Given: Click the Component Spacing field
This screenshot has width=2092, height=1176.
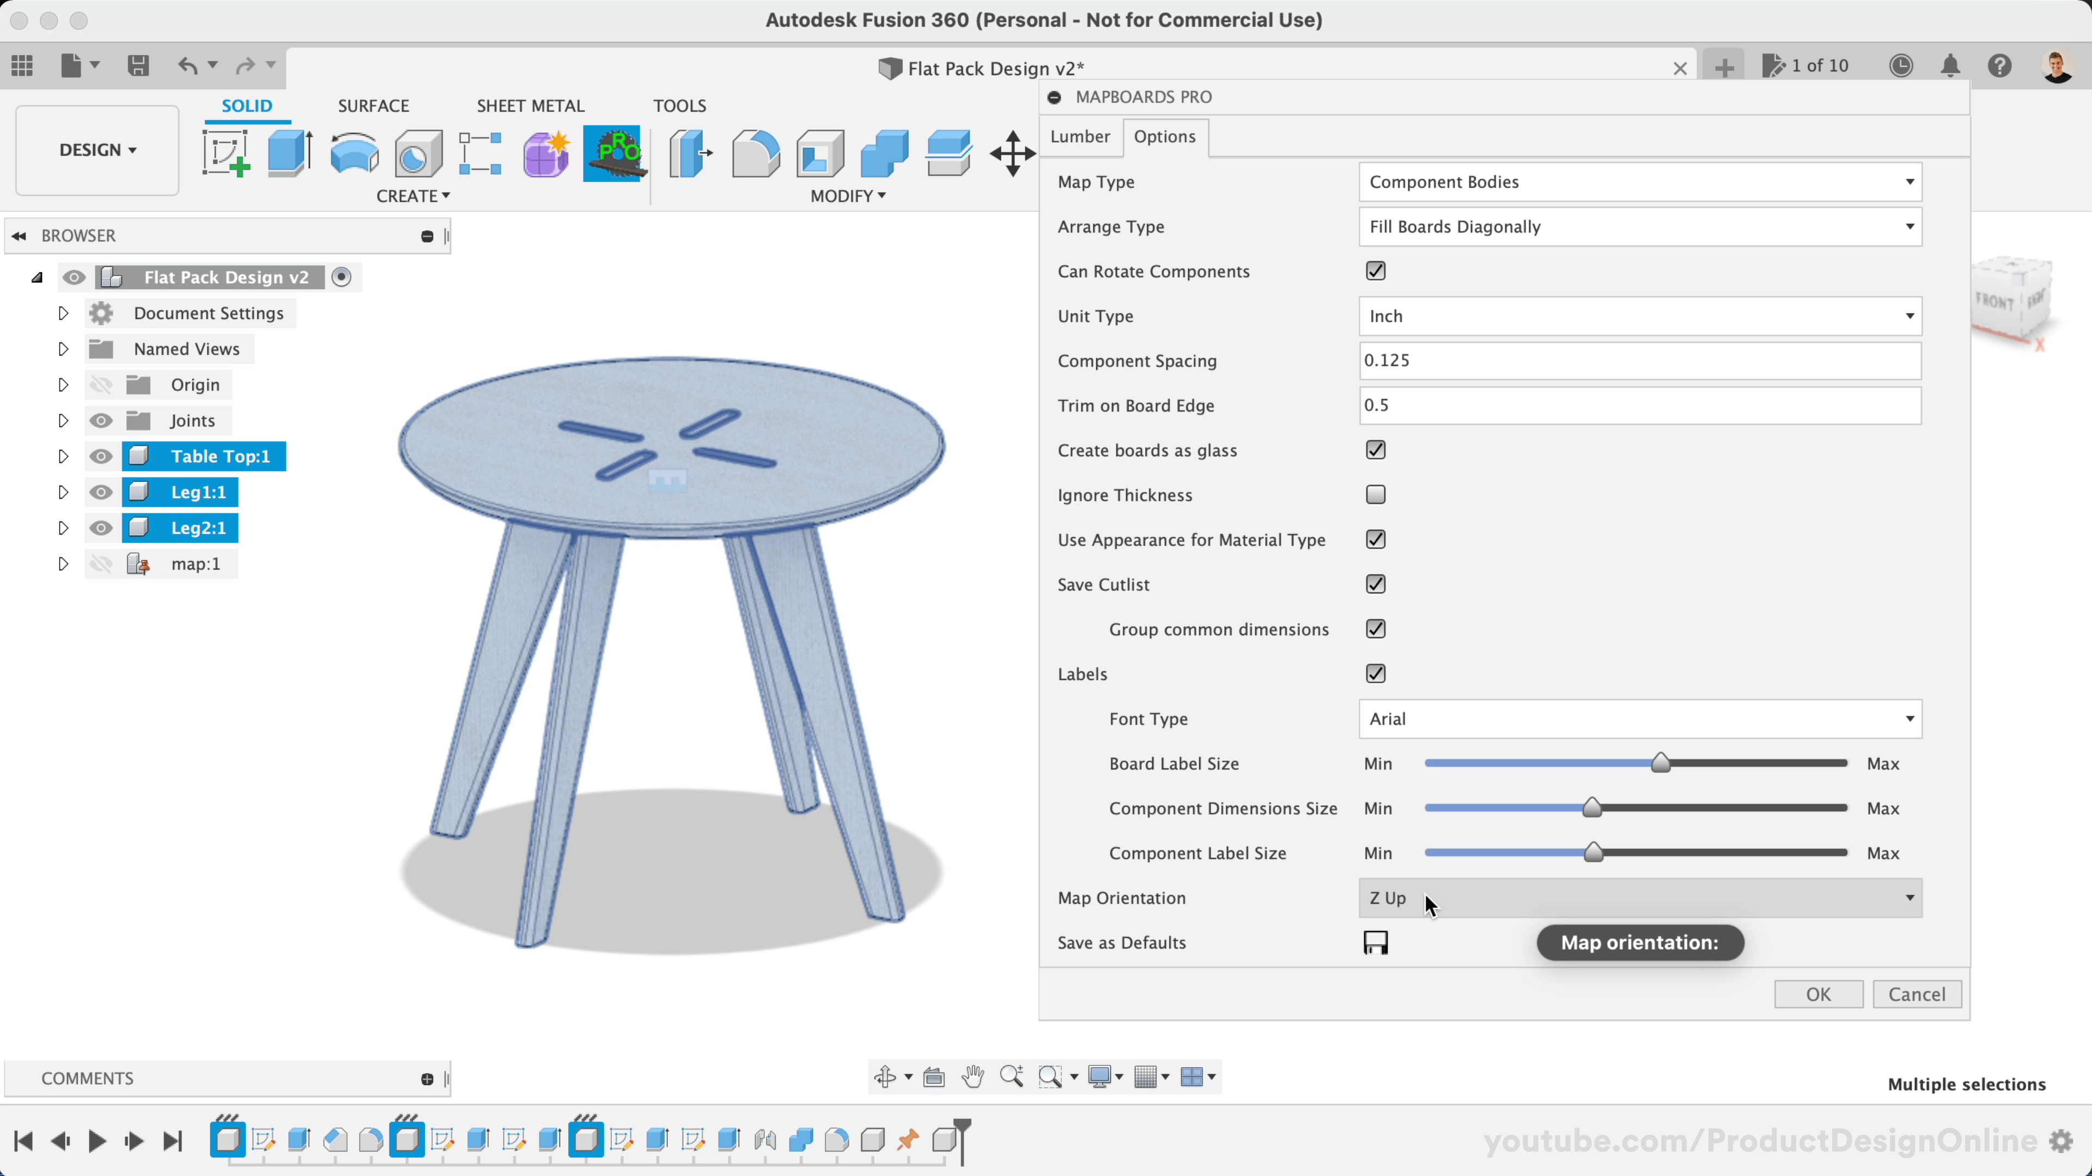Looking at the screenshot, I should (x=1640, y=360).
